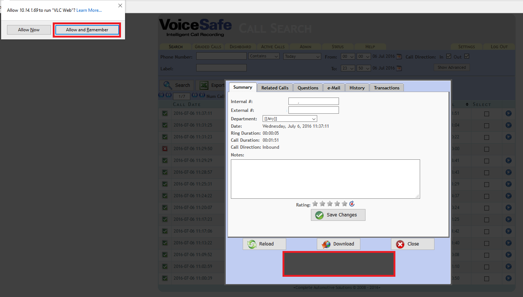The width and height of the screenshot is (523, 297).
Task: Open the Today date range dropdown
Action: (x=302, y=56)
